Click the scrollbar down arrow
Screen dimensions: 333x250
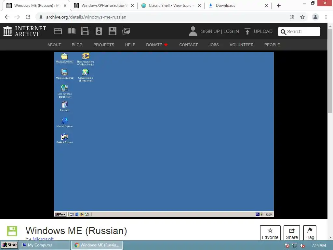330,237
